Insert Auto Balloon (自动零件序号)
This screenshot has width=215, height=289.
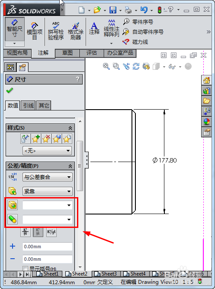tap(143, 32)
